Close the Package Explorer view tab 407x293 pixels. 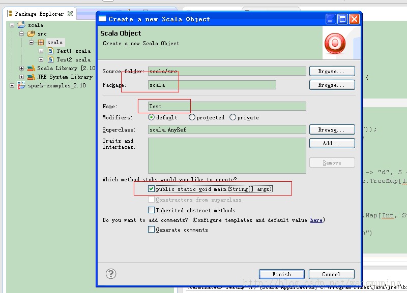[x=70, y=14]
